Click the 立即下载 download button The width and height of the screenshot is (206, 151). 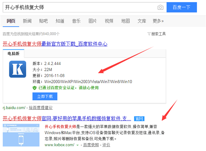pos(45,97)
